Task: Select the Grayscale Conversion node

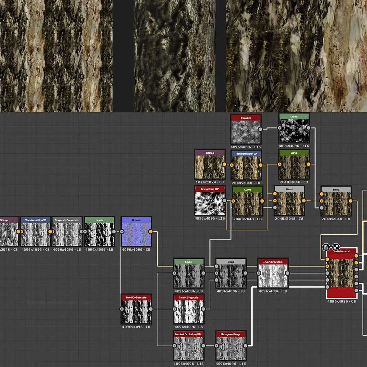Action: pos(67,232)
